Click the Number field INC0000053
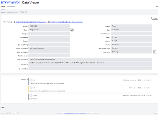Image resolution: width=158 pixels, height=115 pixels. [x=49, y=26]
